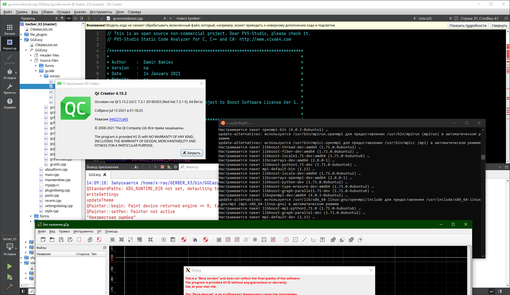Image resolution: width=510 pixels, height=295 pixels.
Task: Close the gcvoronoiboost.cpp document
Action: click(x=170, y=18)
